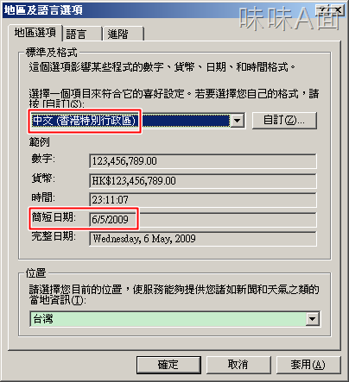The height and width of the screenshot is (382, 349).
Task: Expand the format locale dropdown arrow
Action: [x=237, y=121]
